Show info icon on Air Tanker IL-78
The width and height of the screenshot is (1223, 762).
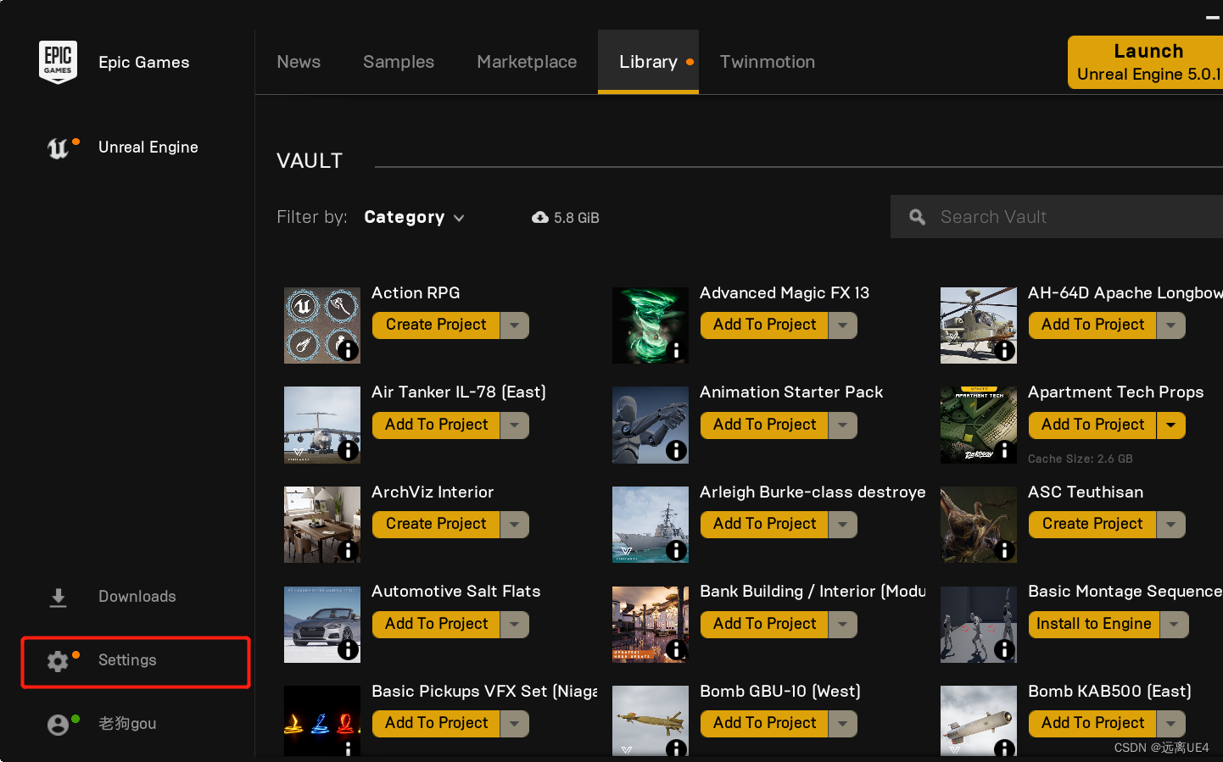coord(348,450)
